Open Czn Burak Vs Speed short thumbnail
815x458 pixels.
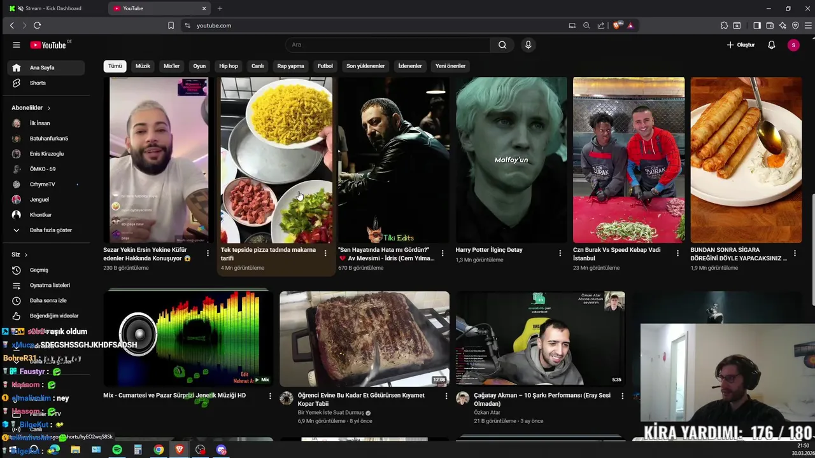(x=628, y=160)
